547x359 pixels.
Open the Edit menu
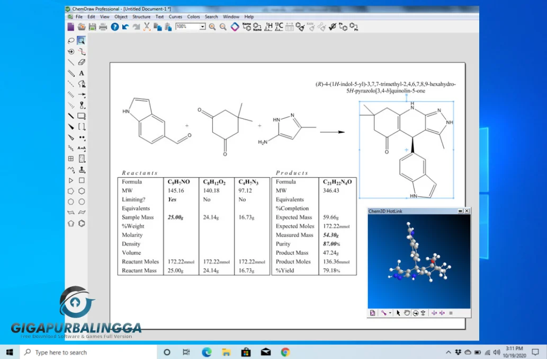coord(91,16)
